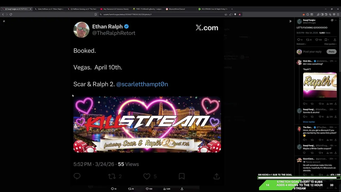Open more options on Saint Foogie's post
341x192 pixels.
tap(336, 20)
